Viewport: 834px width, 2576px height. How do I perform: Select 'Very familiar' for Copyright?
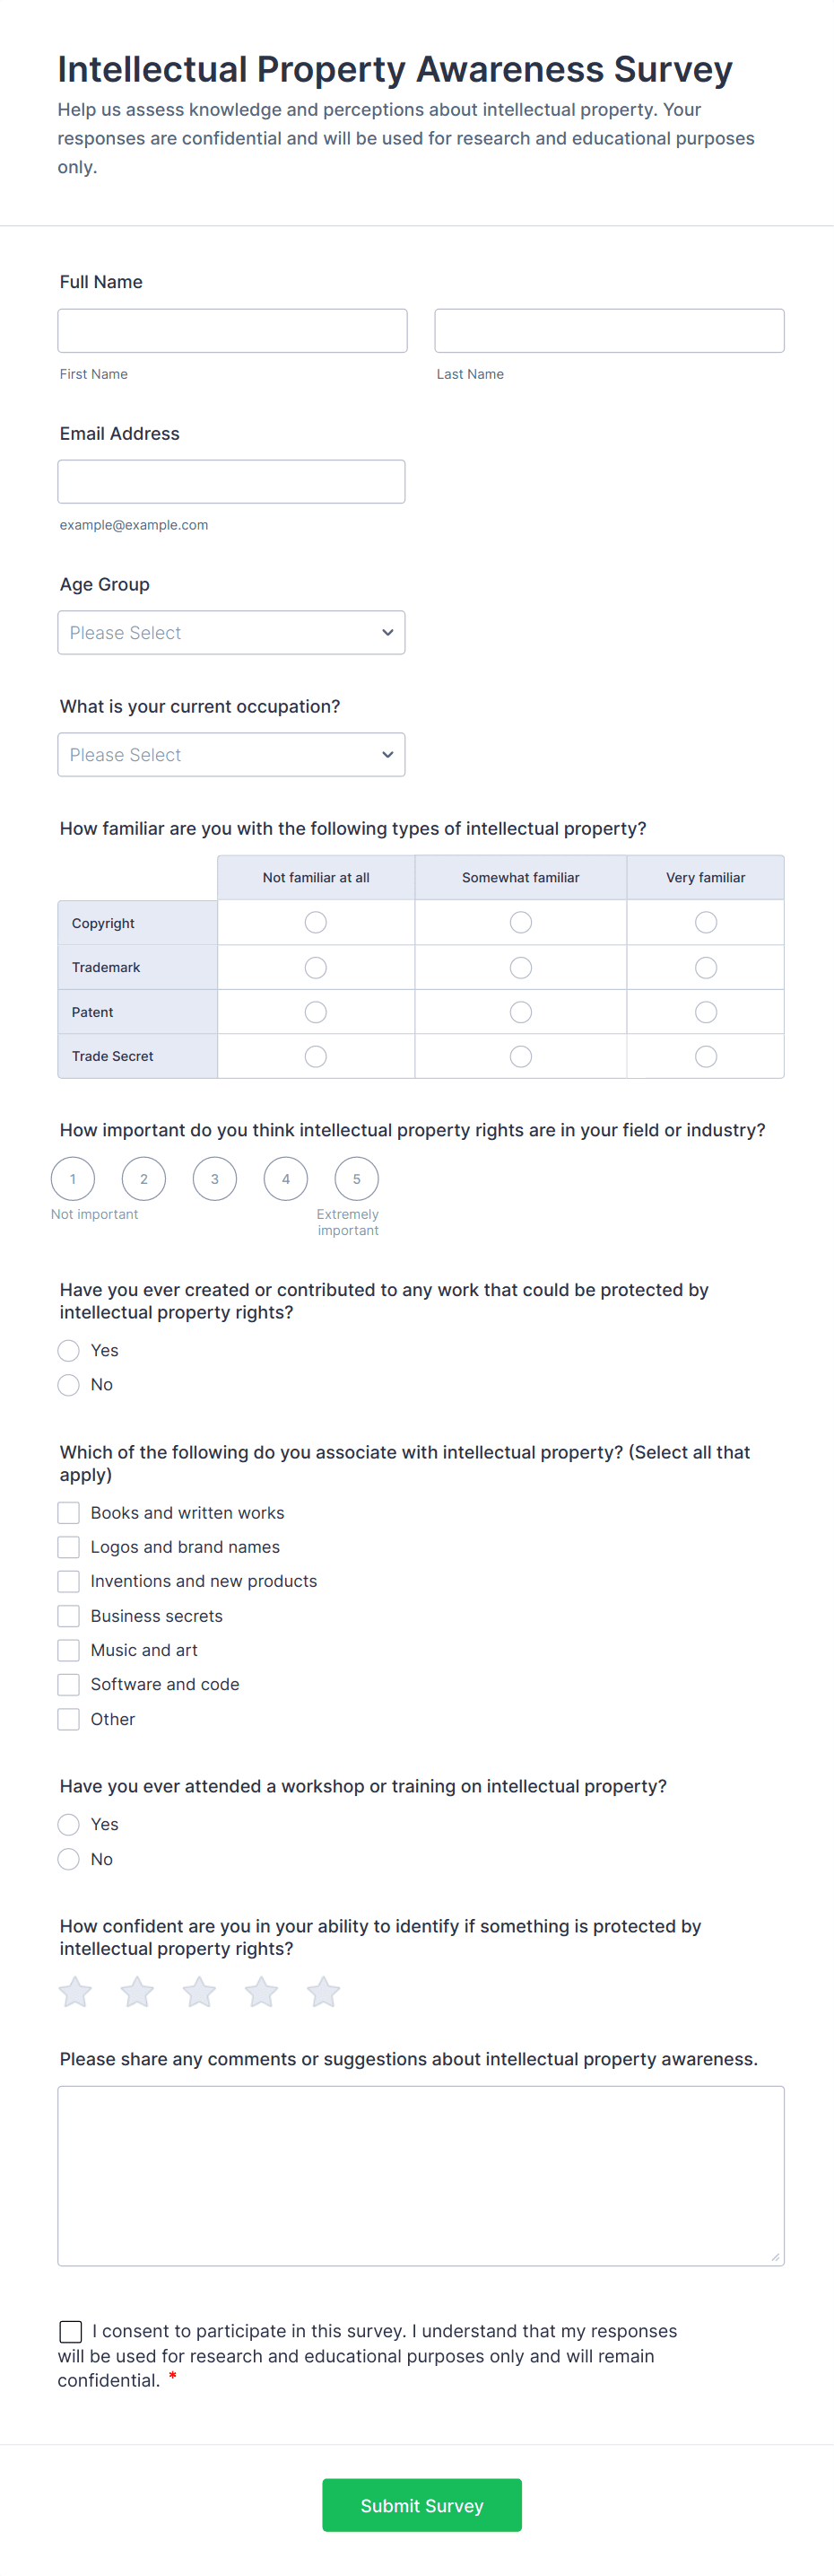[x=705, y=922]
